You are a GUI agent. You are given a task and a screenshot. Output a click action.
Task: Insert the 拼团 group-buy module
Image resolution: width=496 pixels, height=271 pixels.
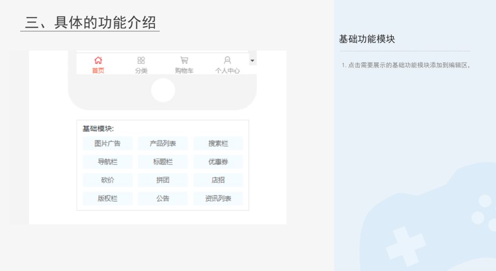pos(163,180)
